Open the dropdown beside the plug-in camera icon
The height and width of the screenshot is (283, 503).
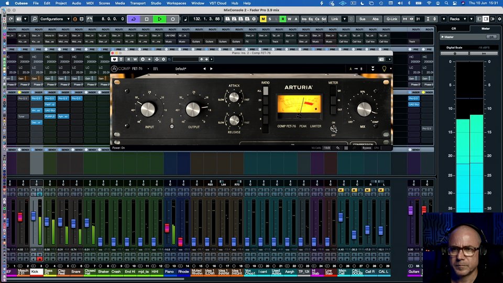point(389,59)
